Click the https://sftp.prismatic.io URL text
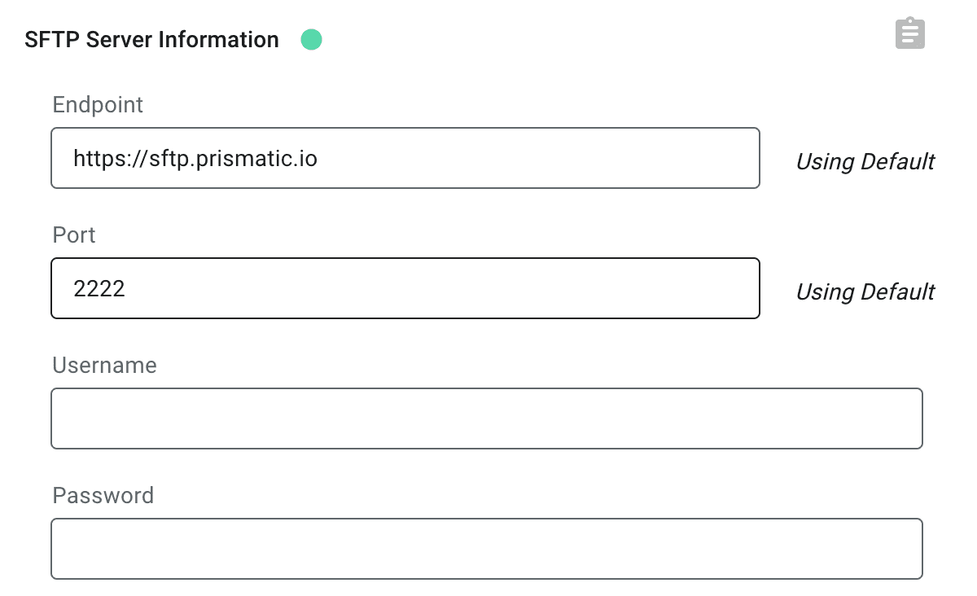This screenshot has height=596, width=977. click(x=195, y=158)
